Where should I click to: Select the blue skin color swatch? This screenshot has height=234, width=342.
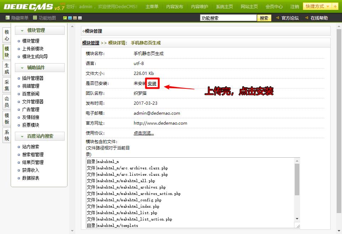coord(70,18)
